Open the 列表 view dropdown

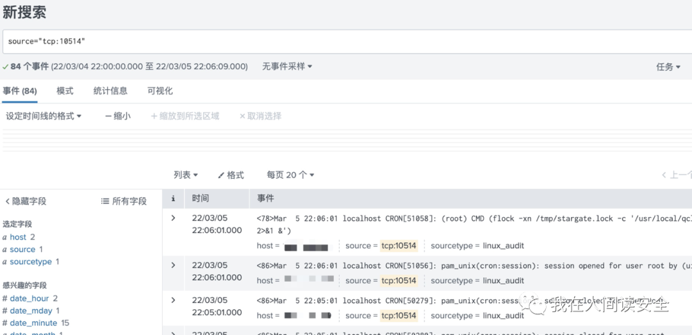[185, 176]
